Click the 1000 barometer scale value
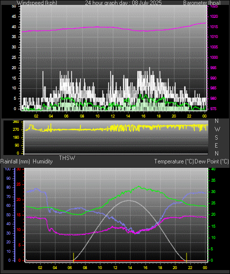The width and height of the screenshot is (230, 274). [x=214, y=57]
